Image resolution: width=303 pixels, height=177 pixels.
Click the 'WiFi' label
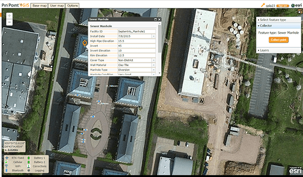tap(18, 166)
